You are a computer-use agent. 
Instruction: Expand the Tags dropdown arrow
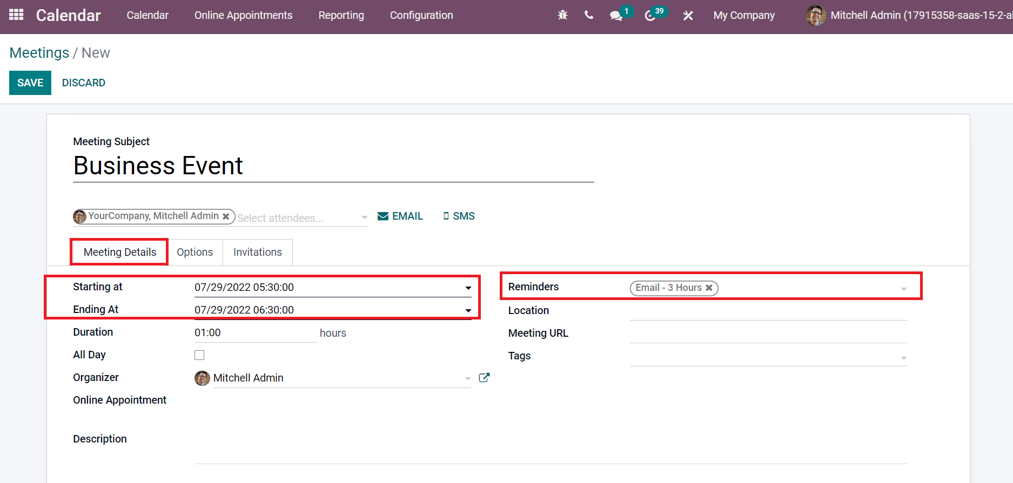[903, 358]
